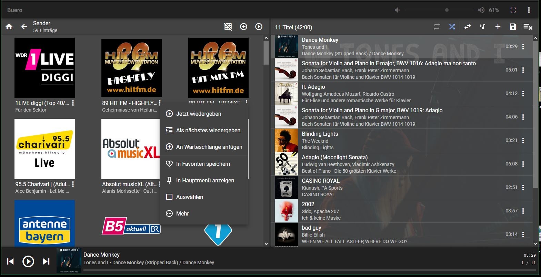This screenshot has height=277, width=541.
Task: Tick the Auswählen checkbox in context menu
Action: 169,197
